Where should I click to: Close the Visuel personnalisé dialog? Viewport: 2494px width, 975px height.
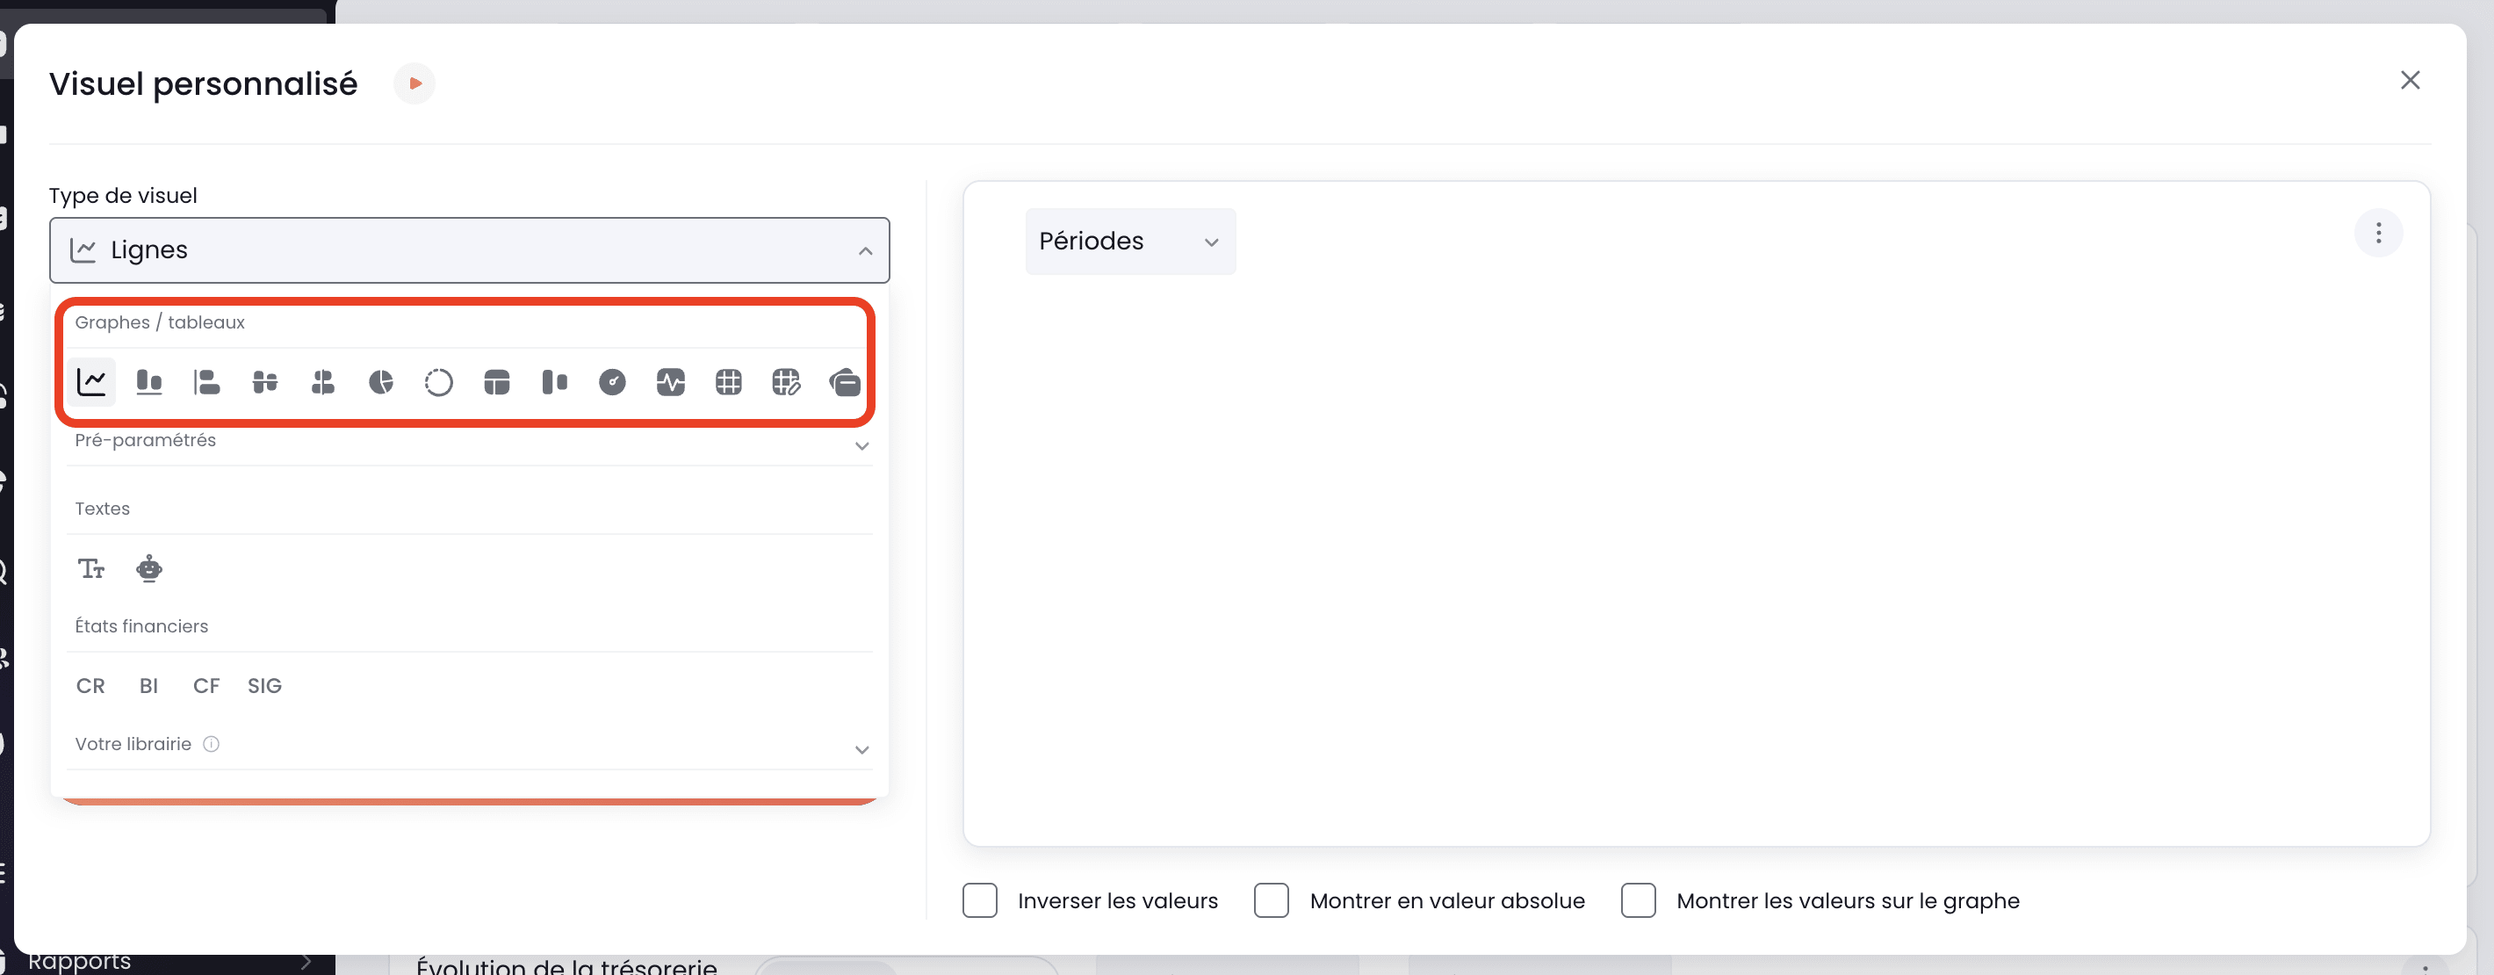[2410, 79]
